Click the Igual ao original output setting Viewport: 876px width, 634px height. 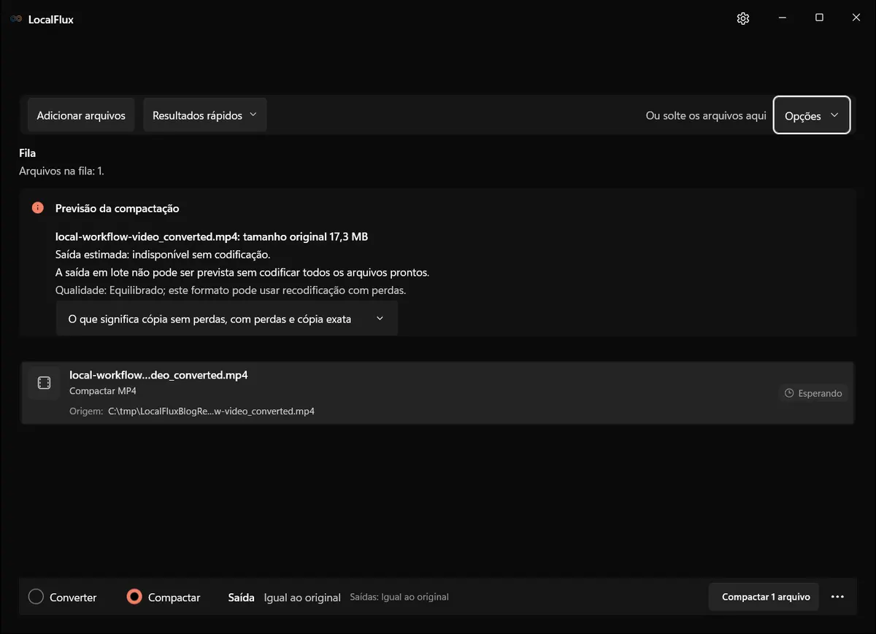point(302,598)
